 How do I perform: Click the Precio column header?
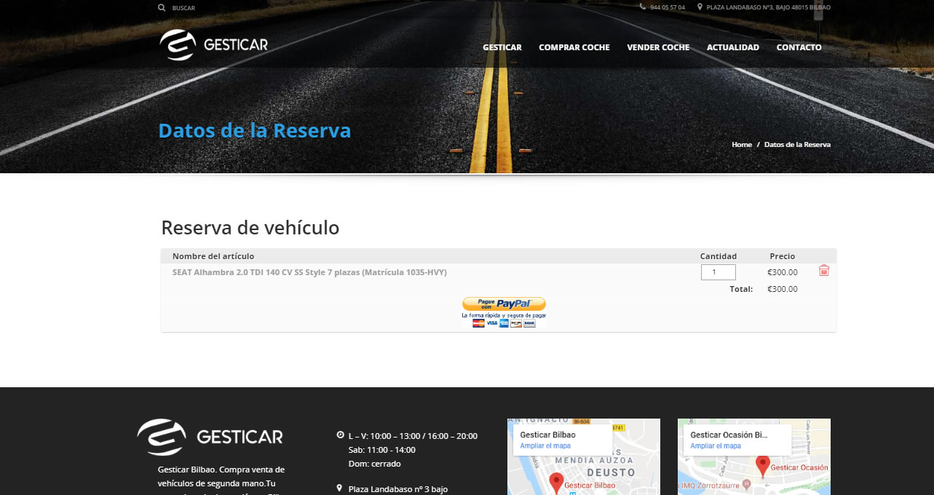click(783, 256)
